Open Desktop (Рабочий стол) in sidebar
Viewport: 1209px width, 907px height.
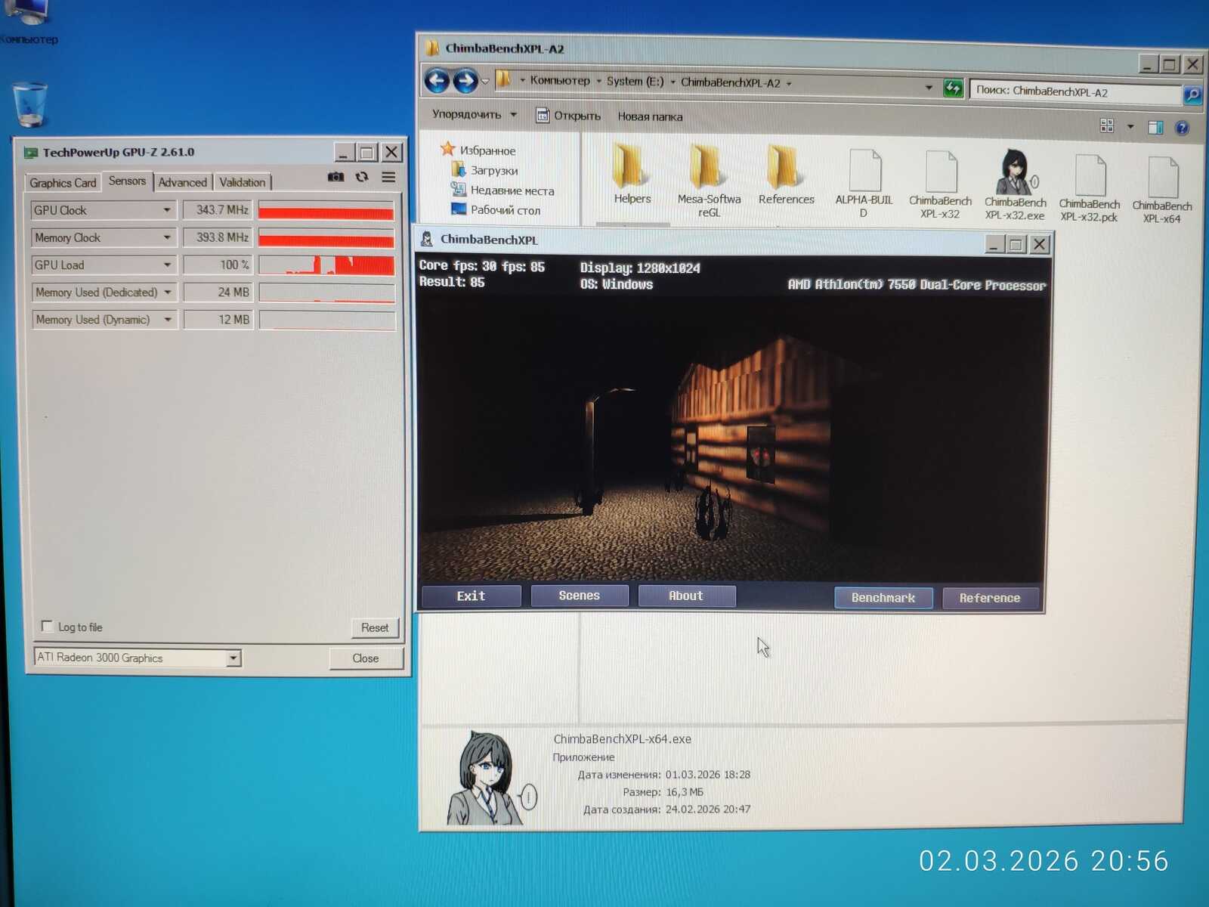(x=505, y=209)
